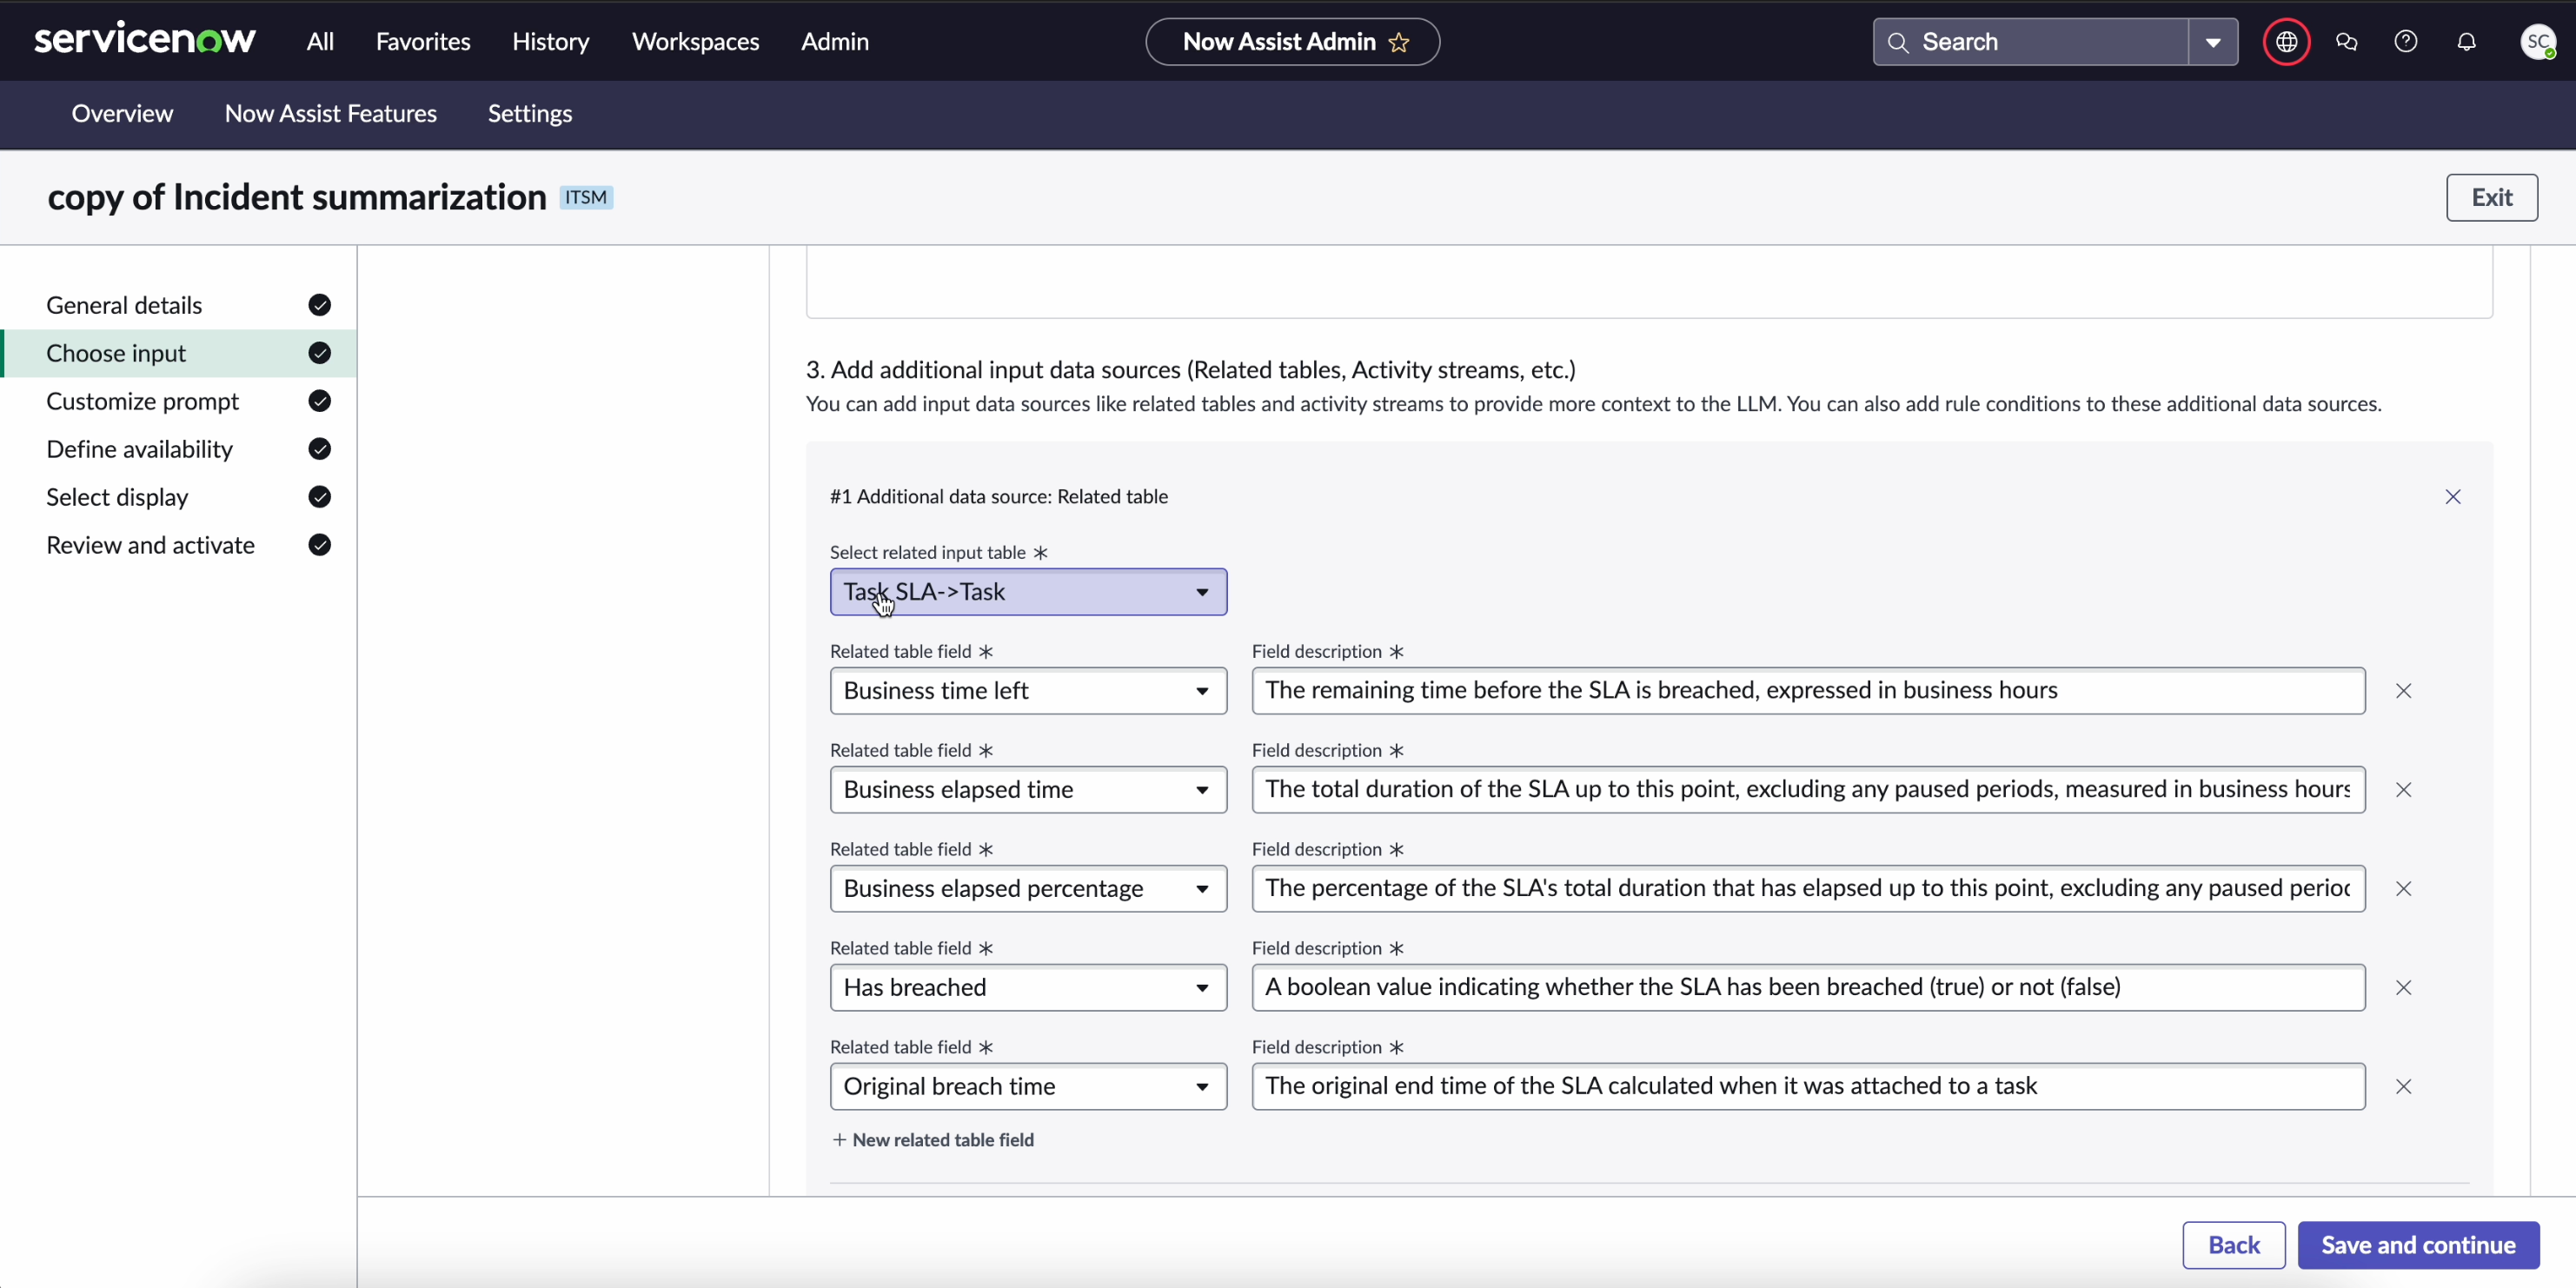Screen dimensions: 2576x1288
Task: Open the Has breached field dropdown
Action: coord(1028,988)
